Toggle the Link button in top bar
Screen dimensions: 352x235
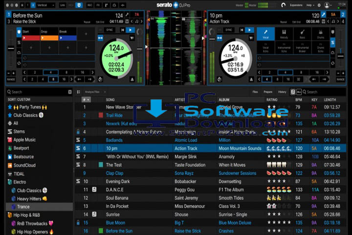63,5
